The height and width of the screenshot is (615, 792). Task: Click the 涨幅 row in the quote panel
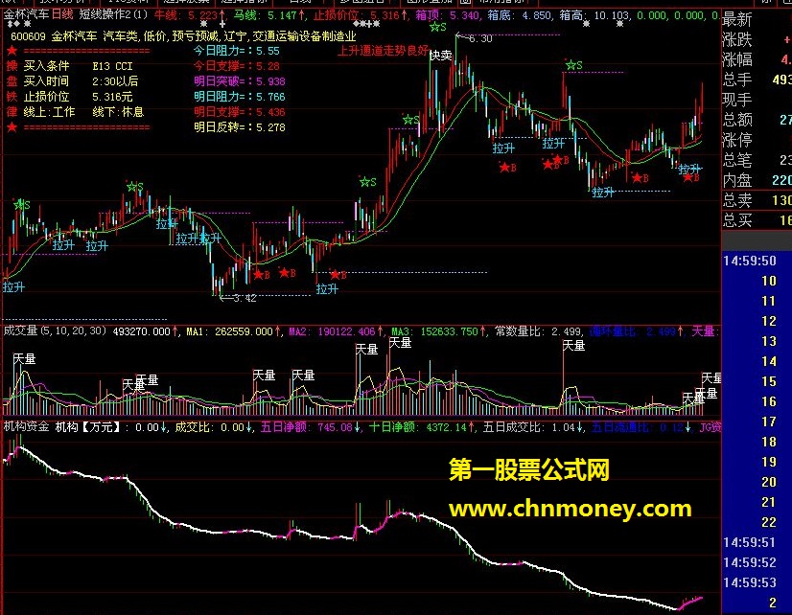click(757, 59)
